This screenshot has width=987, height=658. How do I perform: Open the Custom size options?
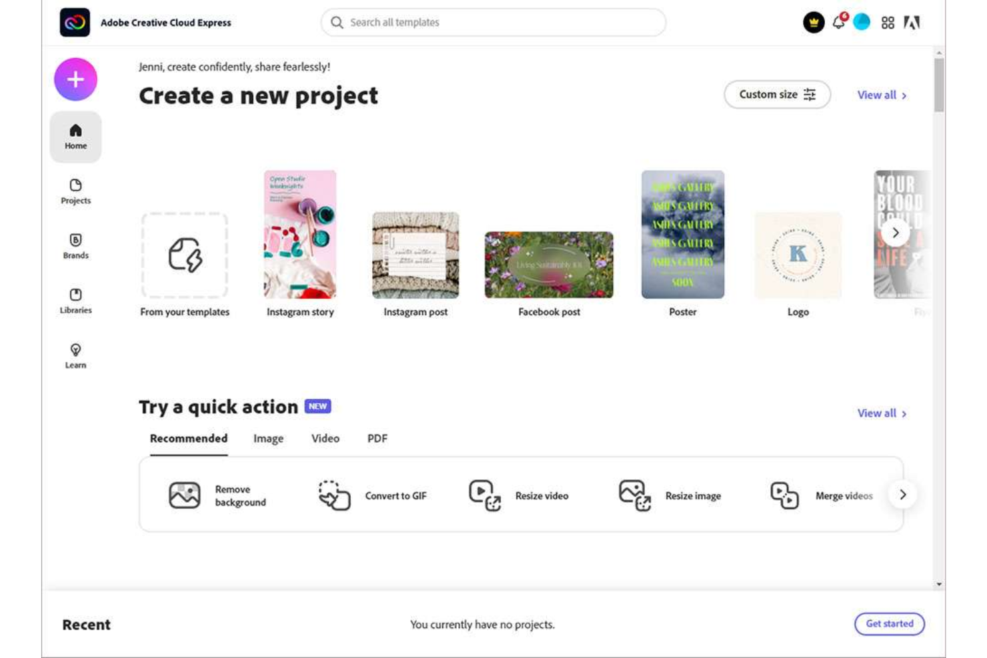click(776, 94)
